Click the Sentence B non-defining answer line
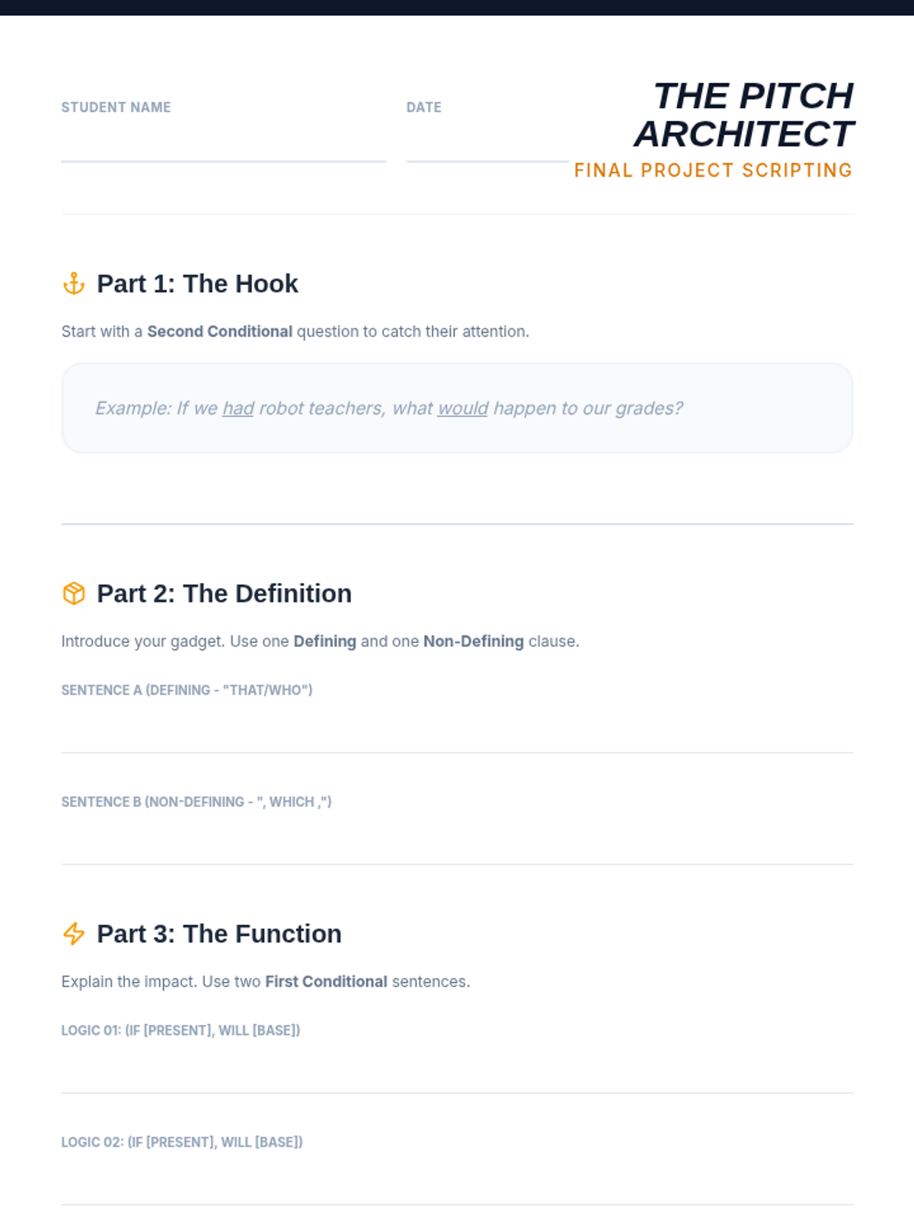The image size is (914, 1219). (x=457, y=843)
